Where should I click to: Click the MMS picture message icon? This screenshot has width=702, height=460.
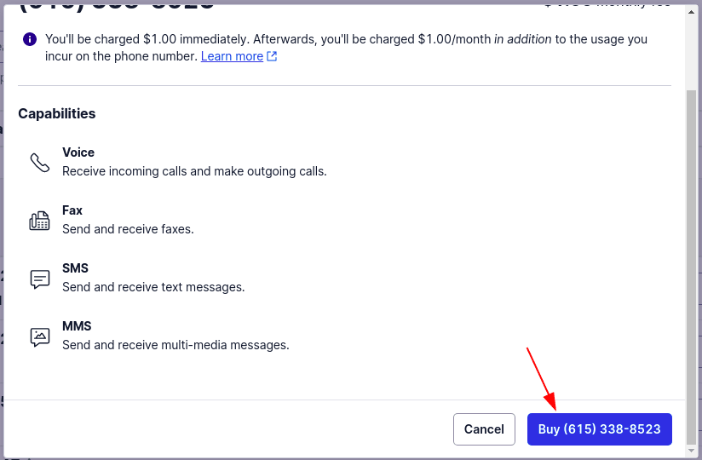point(40,336)
